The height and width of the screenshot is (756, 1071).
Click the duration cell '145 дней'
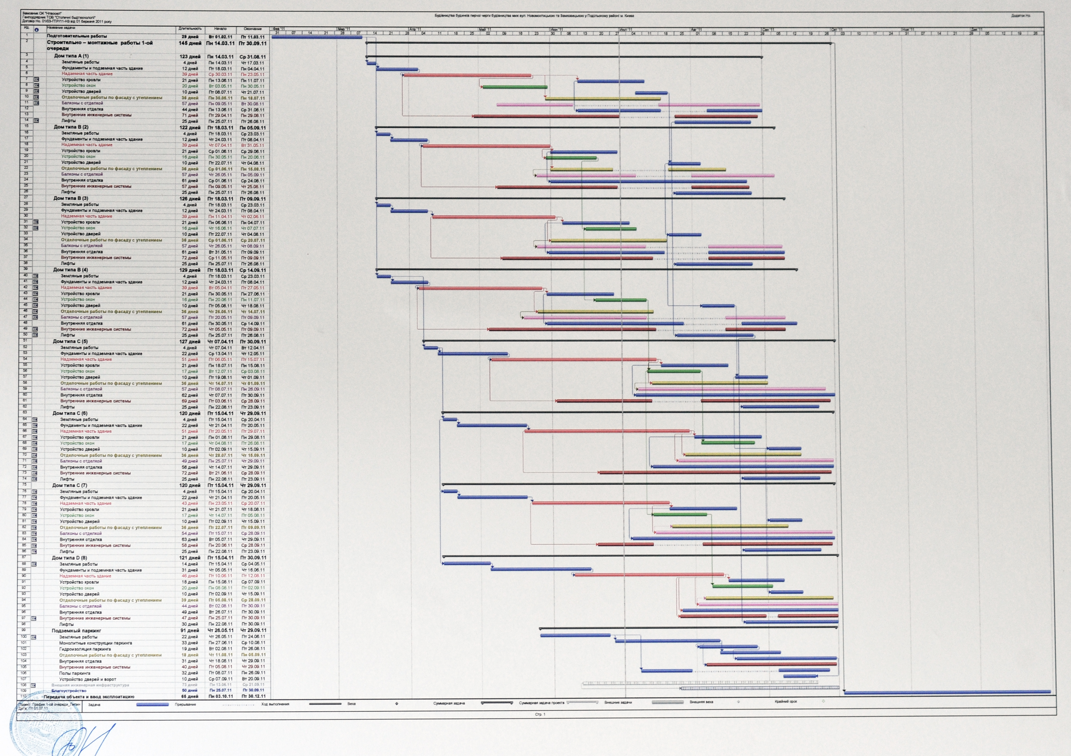pyautogui.click(x=190, y=43)
